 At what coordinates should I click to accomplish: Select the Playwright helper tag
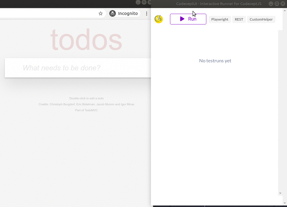click(220, 19)
